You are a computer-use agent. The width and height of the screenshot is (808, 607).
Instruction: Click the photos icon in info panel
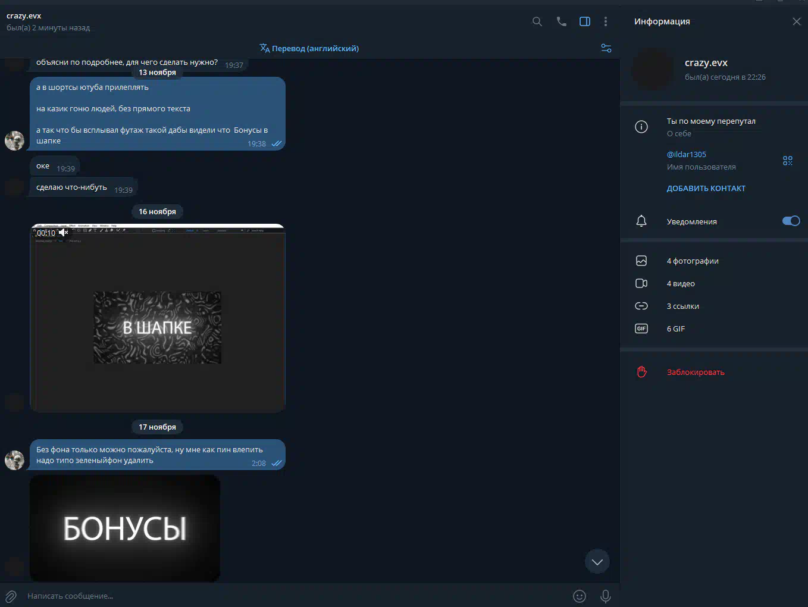pyautogui.click(x=641, y=261)
